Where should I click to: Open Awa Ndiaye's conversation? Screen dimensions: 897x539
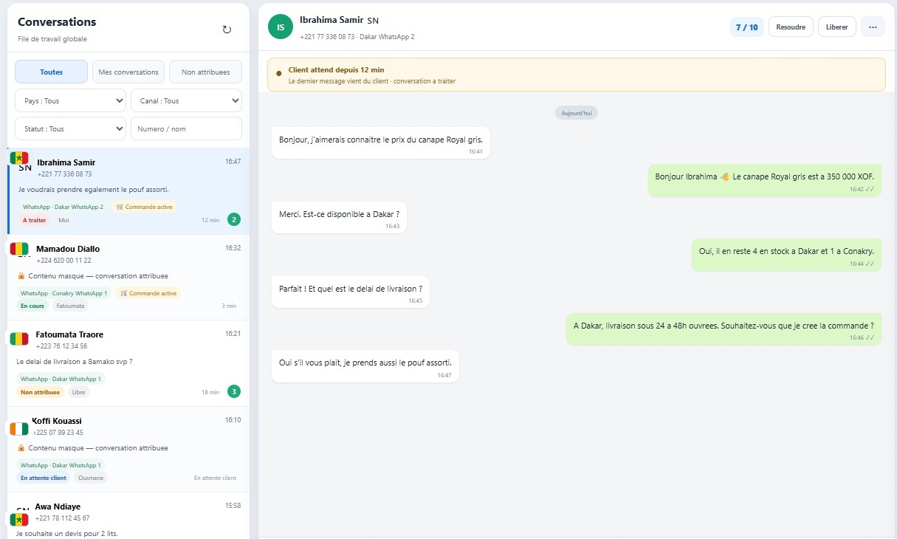[128, 516]
